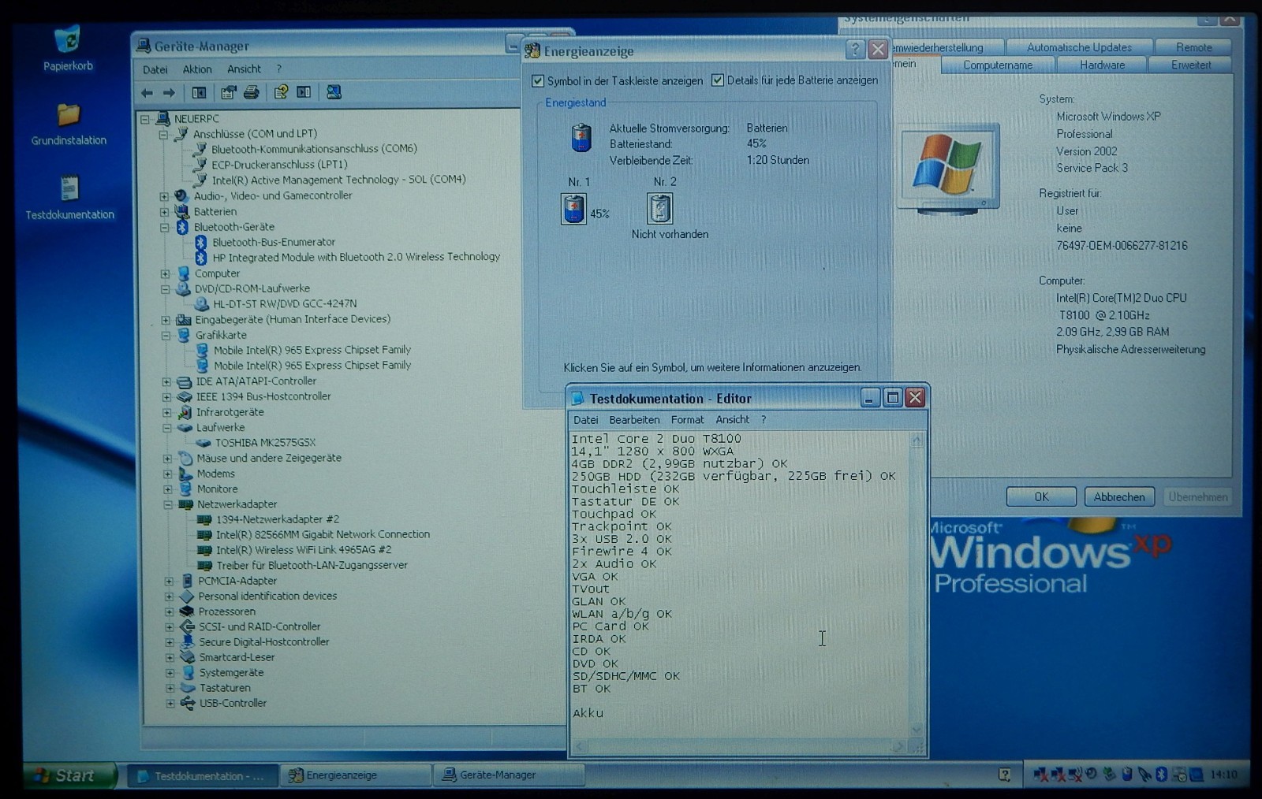The image size is (1262, 799).
Task: Click the Back arrow in Geräte-Manager toolbar
Action: tap(147, 93)
